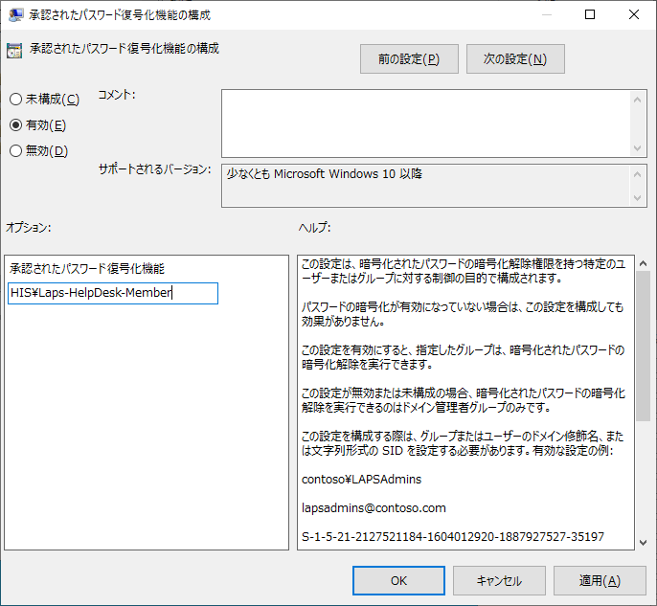Click the help pane scrollbar thumb
The height and width of the screenshot is (606, 657).
coord(643,345)
